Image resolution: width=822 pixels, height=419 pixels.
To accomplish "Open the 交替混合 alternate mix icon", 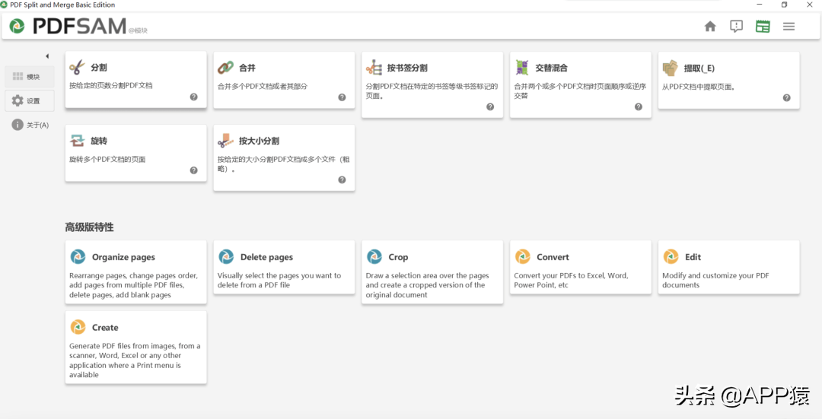I will point(522,68).
